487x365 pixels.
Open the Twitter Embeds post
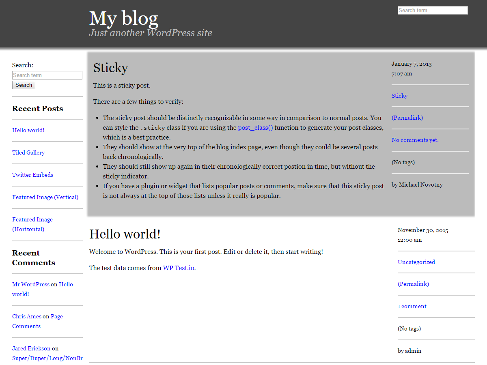pos(32,175)
